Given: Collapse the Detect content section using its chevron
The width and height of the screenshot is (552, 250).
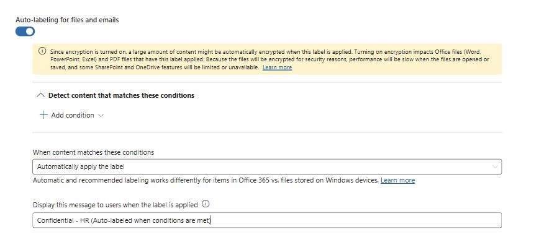Looking at the screenshot, I should [41, 95].
